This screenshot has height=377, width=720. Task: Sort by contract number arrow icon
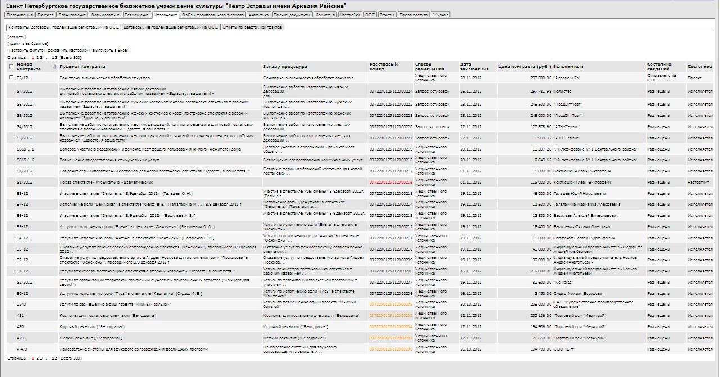tap(55, 67)
